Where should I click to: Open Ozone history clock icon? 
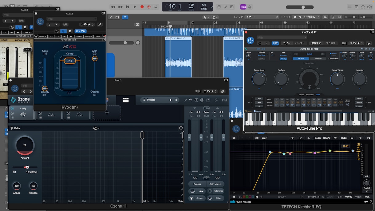[196, 100]
